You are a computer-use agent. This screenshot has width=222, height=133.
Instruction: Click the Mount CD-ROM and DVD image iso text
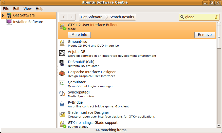pos(93,46)
